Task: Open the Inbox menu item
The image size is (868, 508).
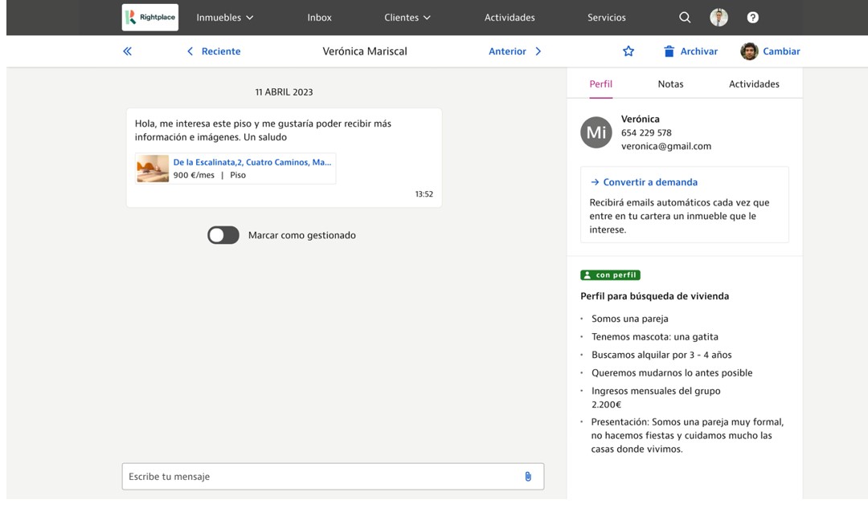Action: (x=319, y=17)
